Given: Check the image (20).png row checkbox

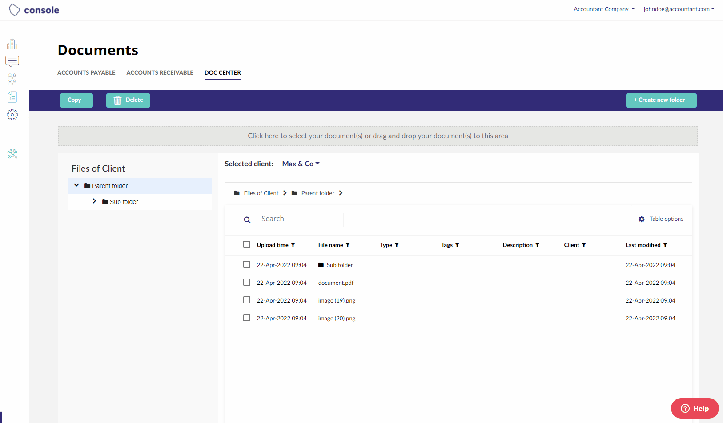Looking at the screenshot, I should [247, 318].
